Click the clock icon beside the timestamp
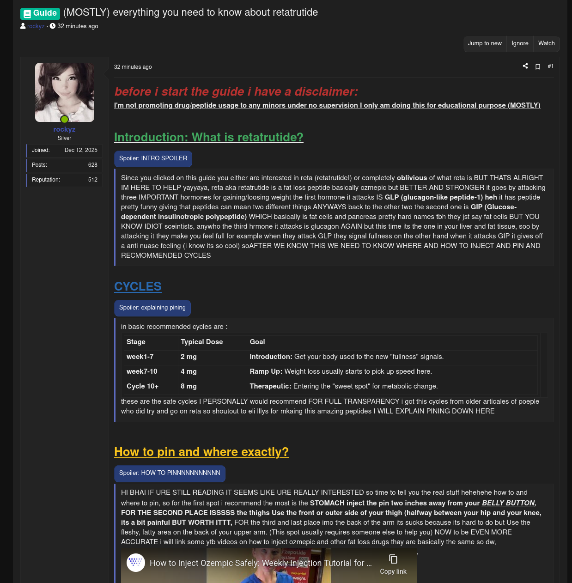Screen dimensions: 572x583 pyautogui.click(x=52, y=26)
